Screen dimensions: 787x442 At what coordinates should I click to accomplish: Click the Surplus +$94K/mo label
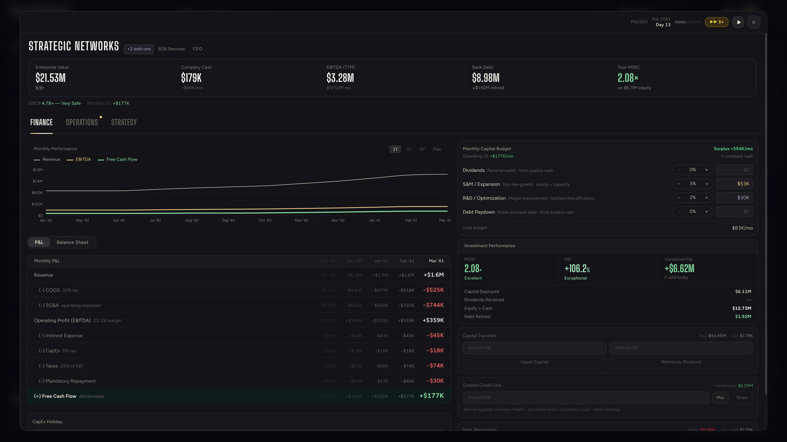[x=733, y=149]
